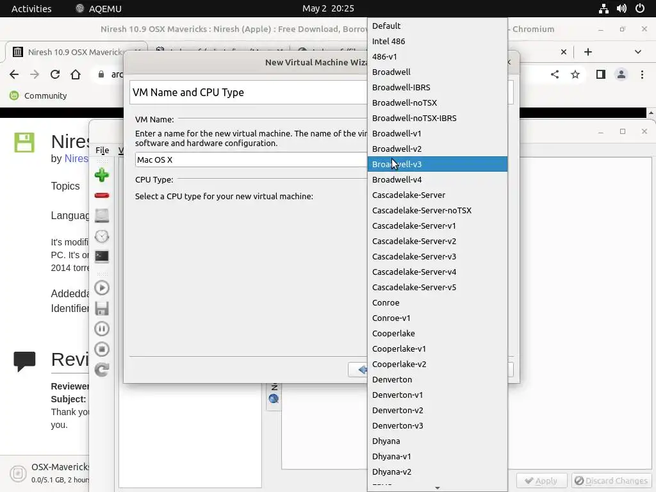Open the power system menu icon
The width and height of the screenshot is (656, 492).
(x=640, y=8)
